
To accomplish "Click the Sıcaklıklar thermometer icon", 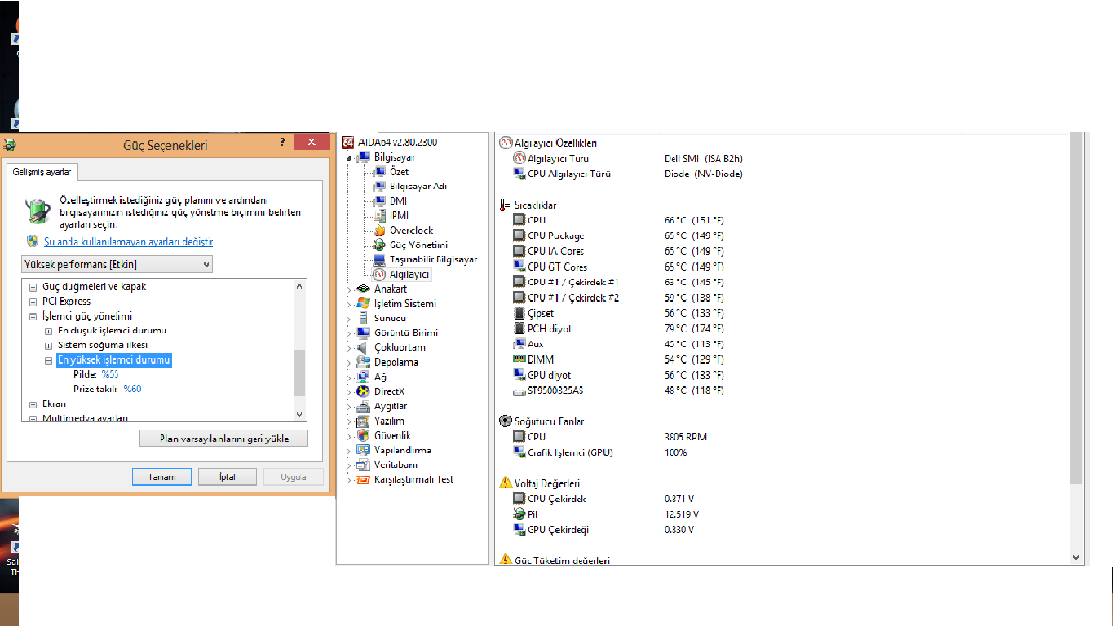I will click(x=505, y=205).
